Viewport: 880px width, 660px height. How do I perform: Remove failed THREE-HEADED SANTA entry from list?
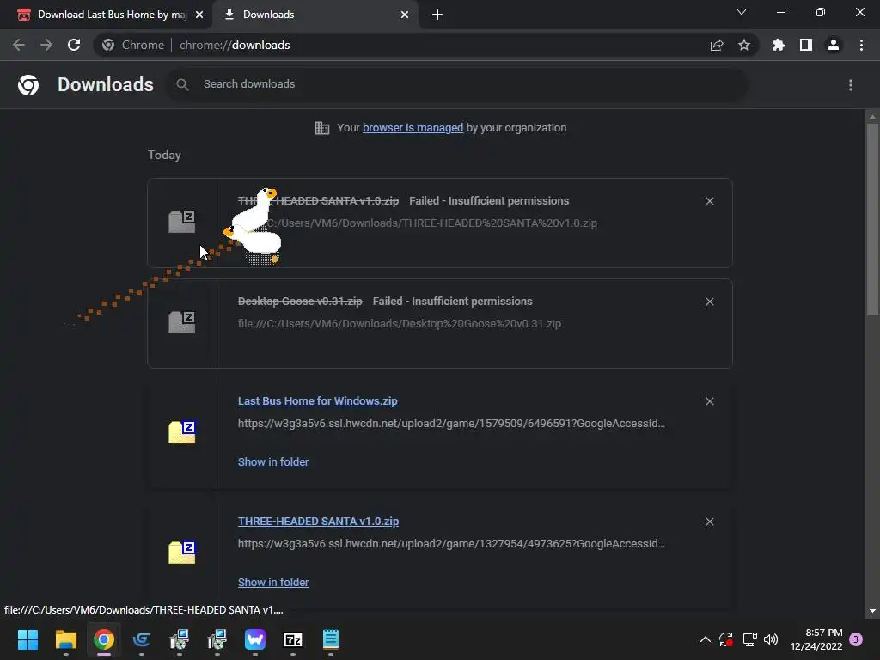[x=709, y=201]
